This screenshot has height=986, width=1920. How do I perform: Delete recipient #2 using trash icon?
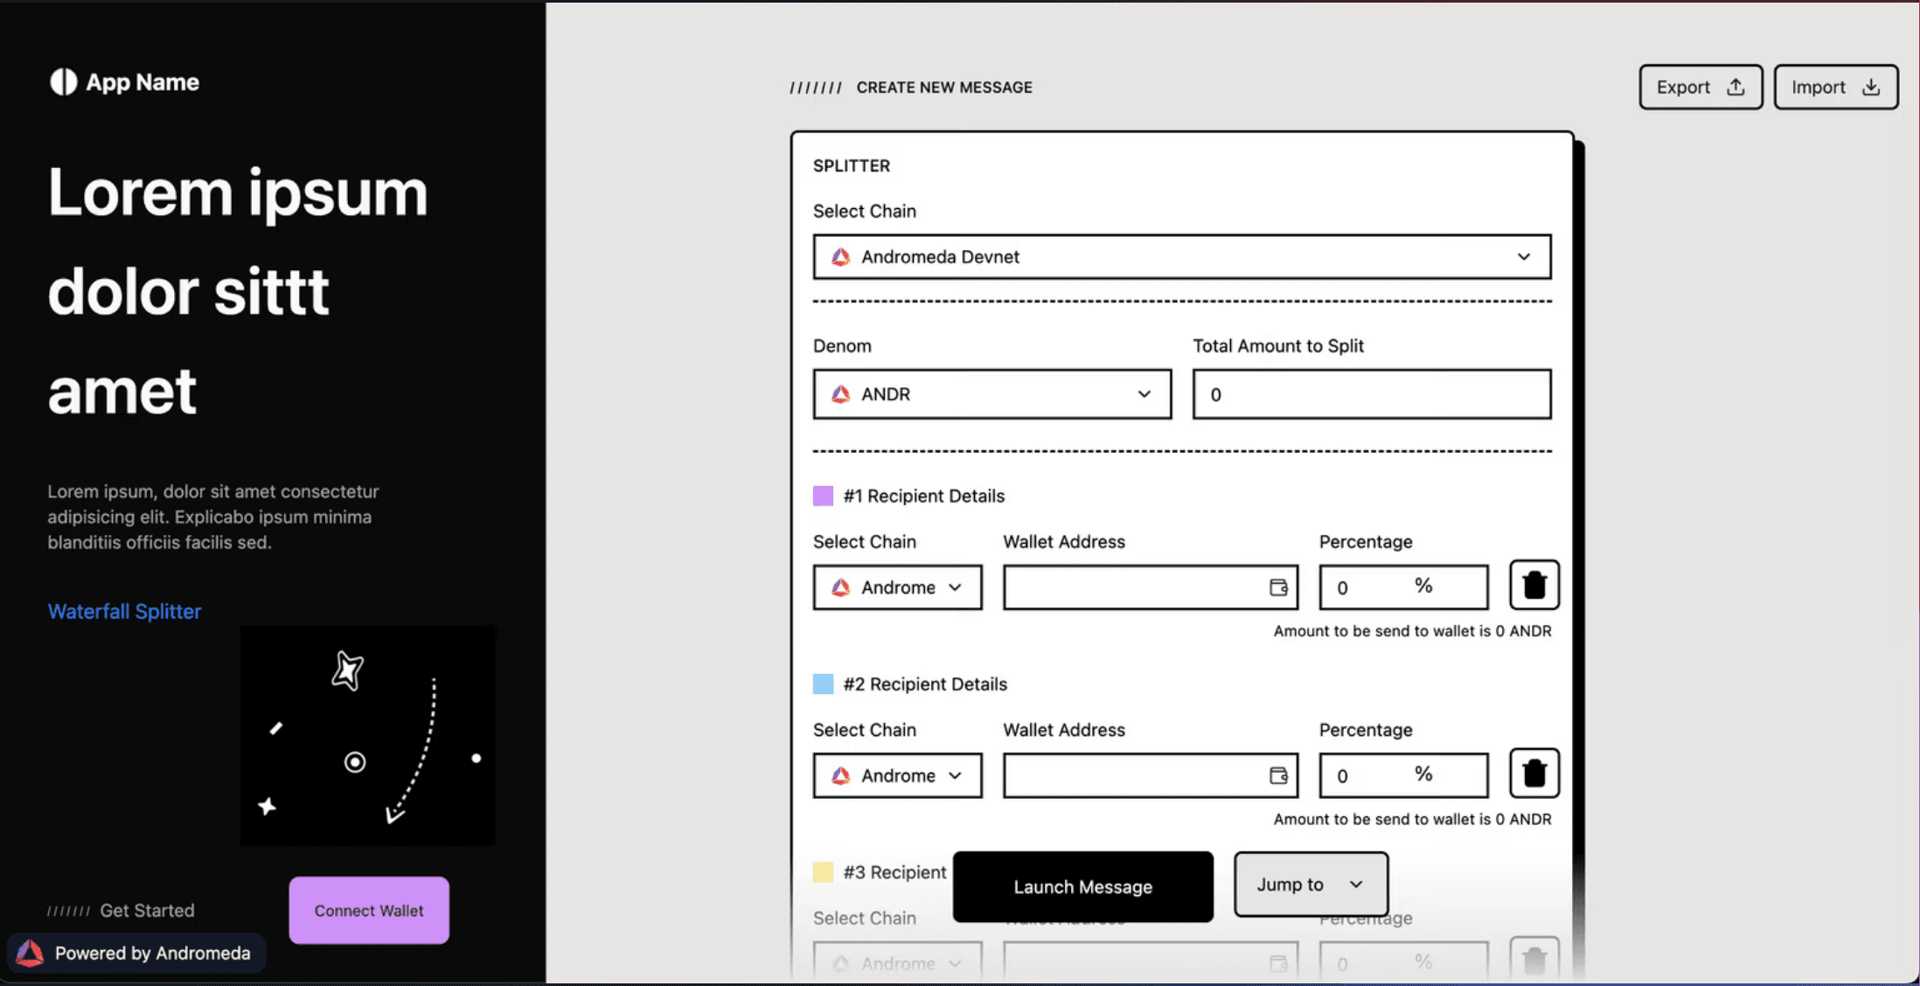tap(1534, 774)
